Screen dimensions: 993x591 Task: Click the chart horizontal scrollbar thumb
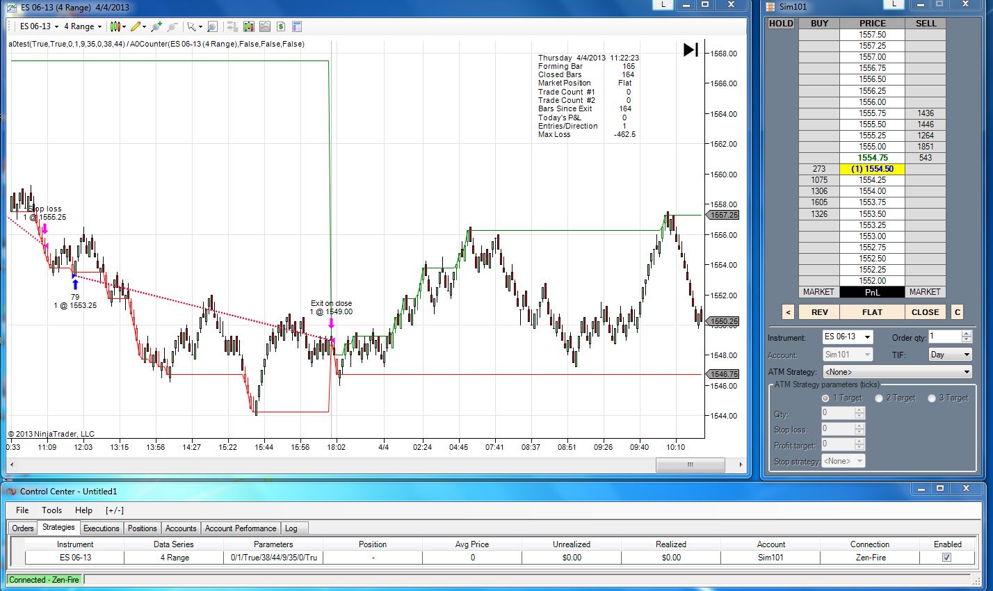[689, 464]
